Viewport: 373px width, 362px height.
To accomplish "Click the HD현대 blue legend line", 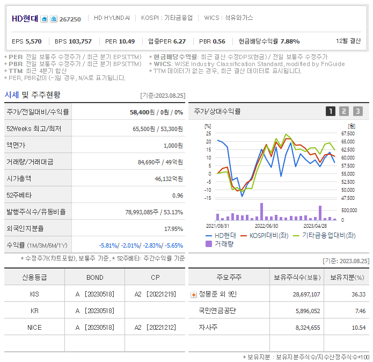I will coord(209,236).
